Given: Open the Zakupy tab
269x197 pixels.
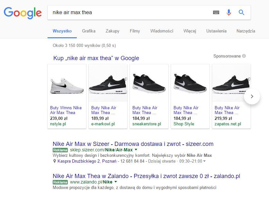Looking at the screenshot, I should [x=112, y=31].
